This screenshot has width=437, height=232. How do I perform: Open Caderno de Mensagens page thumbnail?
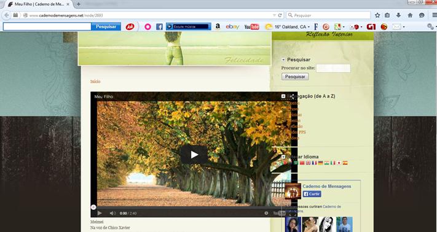(293, 191)
